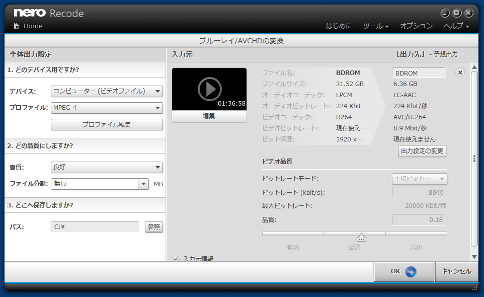Open the ツール menu
This screenshot has height=297, width=484.
[x=376, y=26]
